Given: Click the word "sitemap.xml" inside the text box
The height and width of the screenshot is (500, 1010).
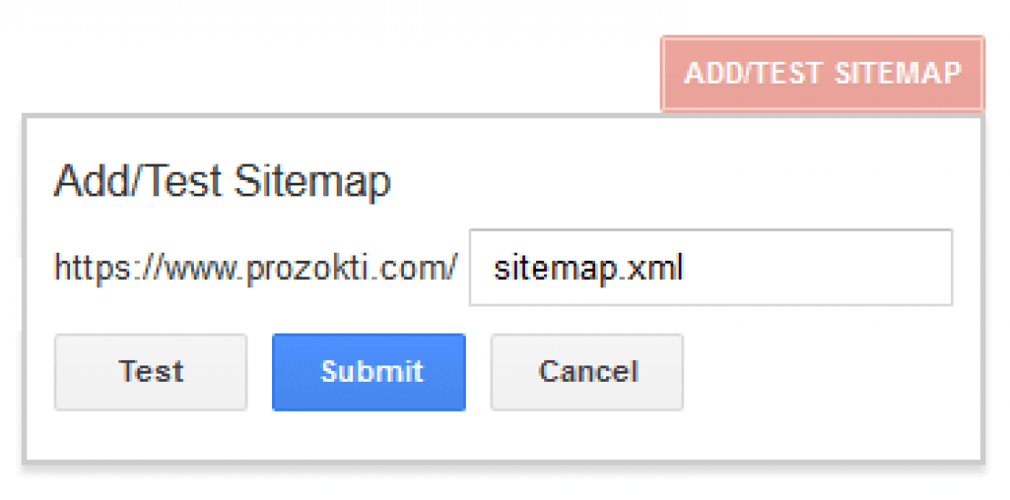Looking at the screenshot, I should (x=588, y=268).
